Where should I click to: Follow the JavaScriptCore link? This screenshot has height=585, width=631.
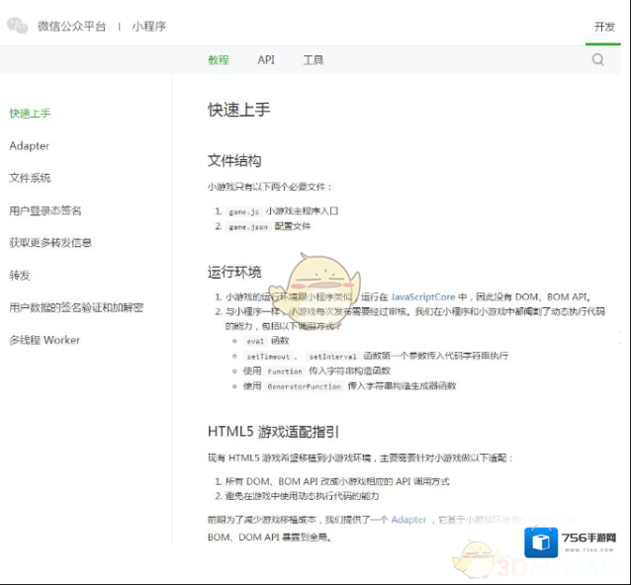pyautogui.click(x=422, y=296)
